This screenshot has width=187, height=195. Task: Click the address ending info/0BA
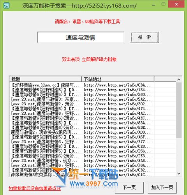(117, 85)
